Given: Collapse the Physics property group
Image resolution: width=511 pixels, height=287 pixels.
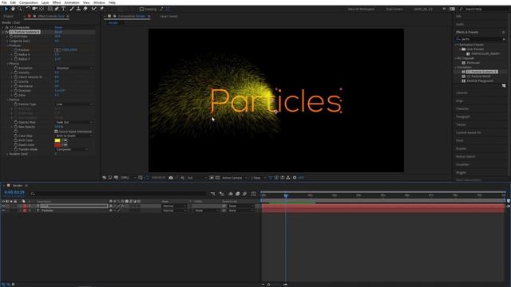Looking at the screenshot, I should point(7,64).
